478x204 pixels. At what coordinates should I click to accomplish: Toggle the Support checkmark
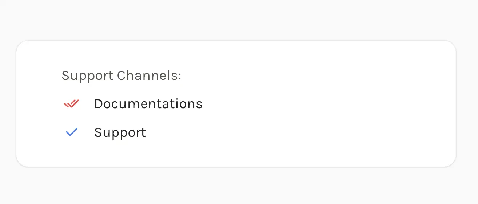coord(72,132)
